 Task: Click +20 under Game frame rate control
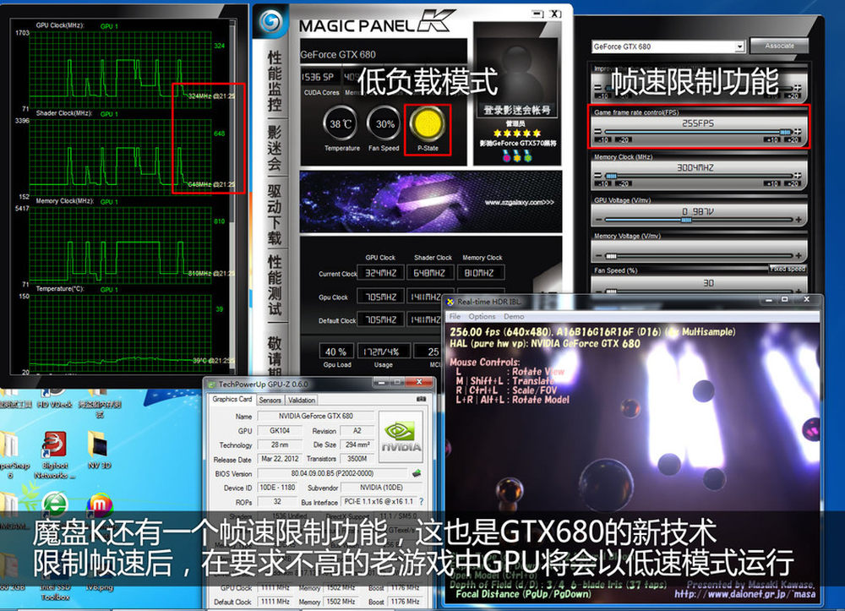pos(793,140)
